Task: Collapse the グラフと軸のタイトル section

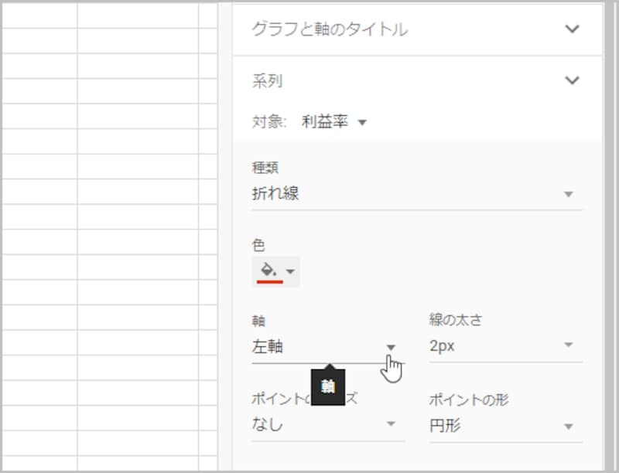Action: click(x=573, y=29)
